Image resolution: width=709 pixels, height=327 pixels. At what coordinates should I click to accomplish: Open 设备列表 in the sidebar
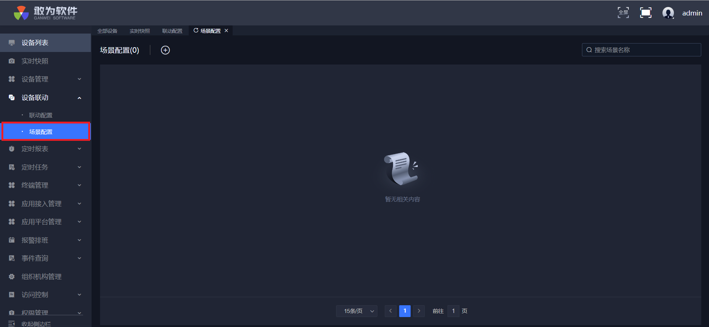(x=45, y=43)
